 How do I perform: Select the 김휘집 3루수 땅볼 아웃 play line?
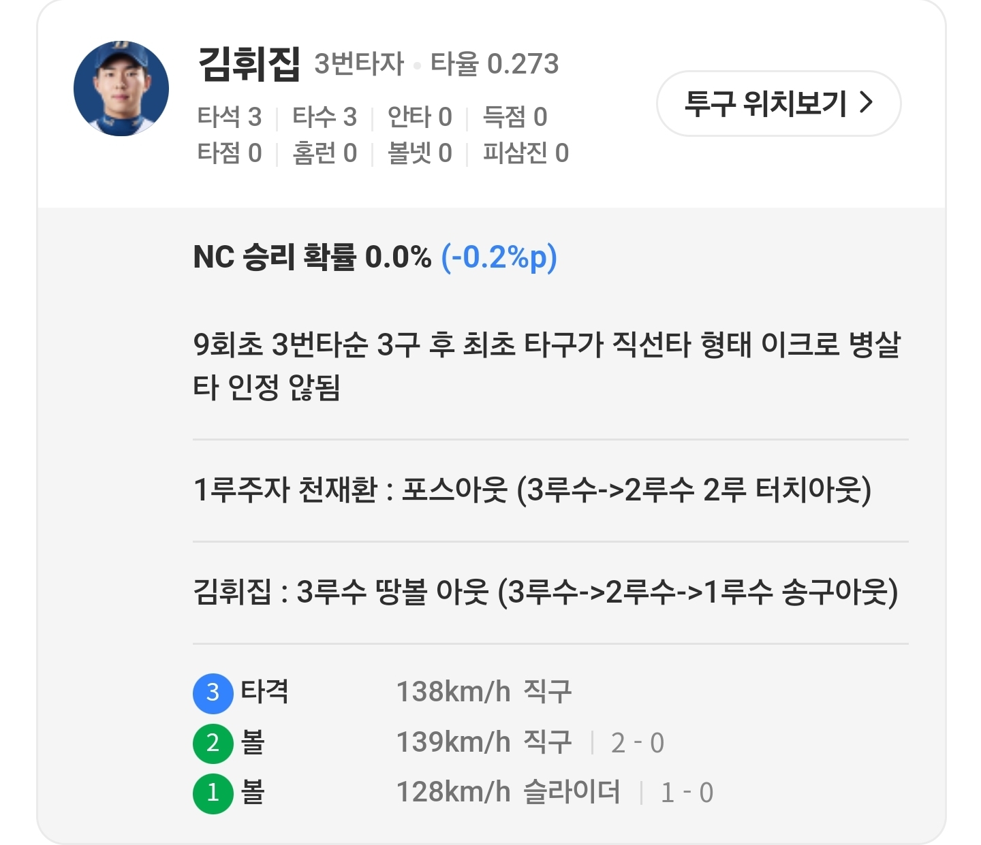546,592
